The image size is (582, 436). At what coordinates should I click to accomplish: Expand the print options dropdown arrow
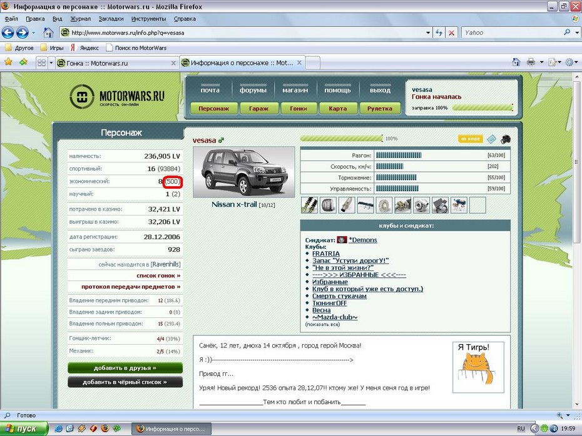(541, 62)
